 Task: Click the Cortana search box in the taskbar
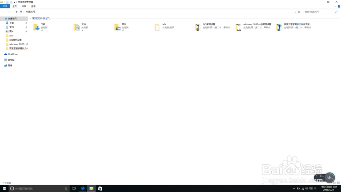point(39,189)
